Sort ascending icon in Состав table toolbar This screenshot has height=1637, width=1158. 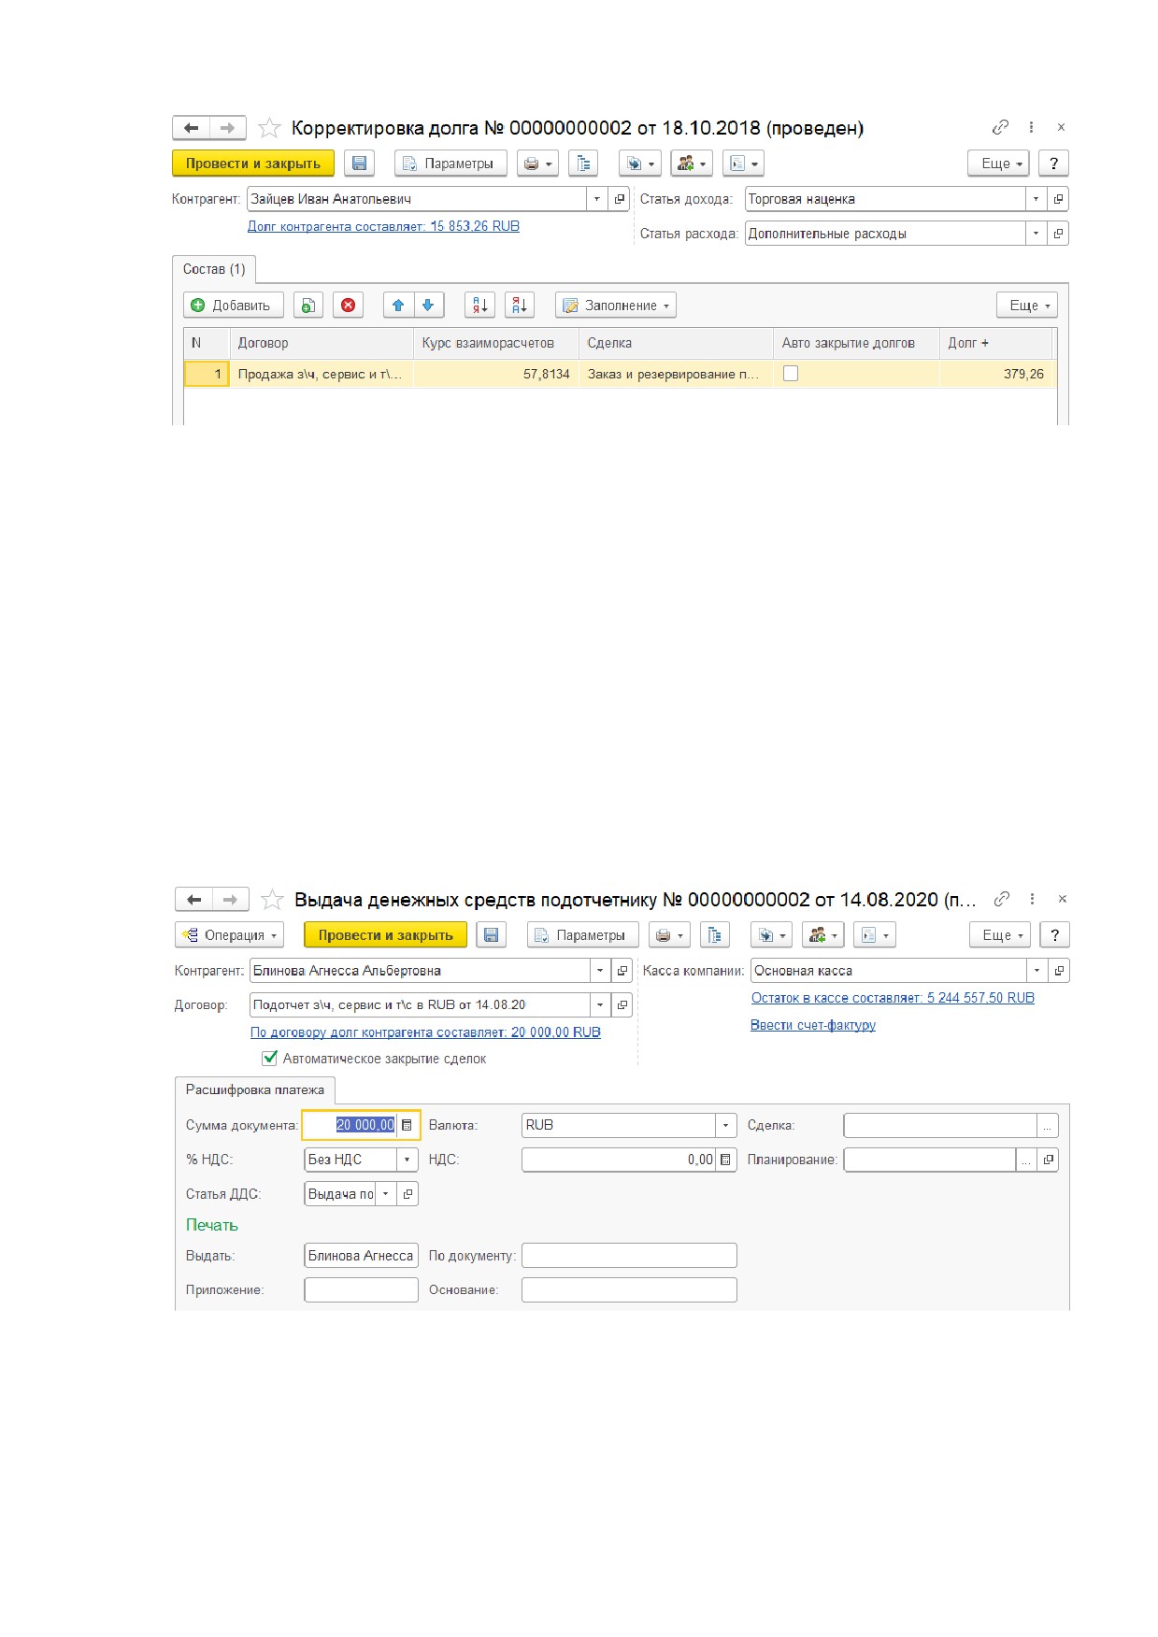479,306
